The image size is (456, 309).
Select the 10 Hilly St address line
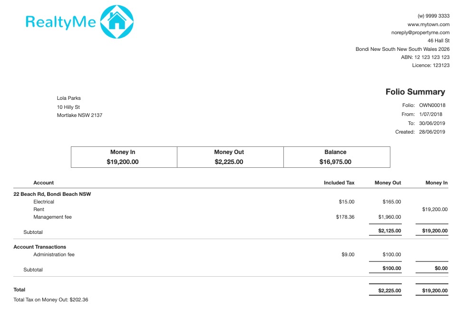tap(68, 107)
